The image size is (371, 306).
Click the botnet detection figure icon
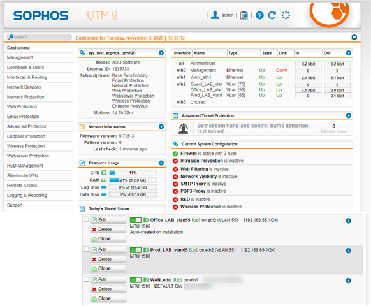tap(184, 129)
